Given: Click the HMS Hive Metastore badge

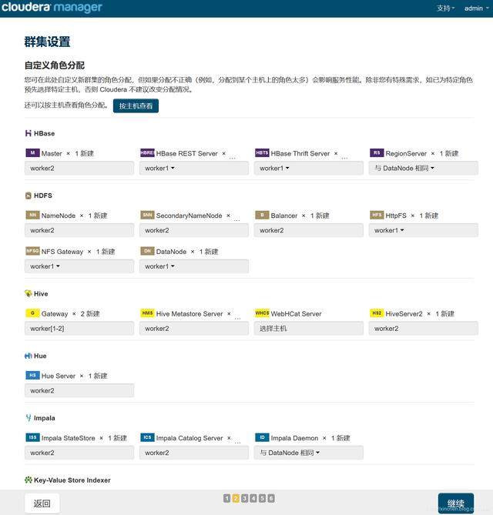Looking at the screenshot, I should click(x=147, y=313).
